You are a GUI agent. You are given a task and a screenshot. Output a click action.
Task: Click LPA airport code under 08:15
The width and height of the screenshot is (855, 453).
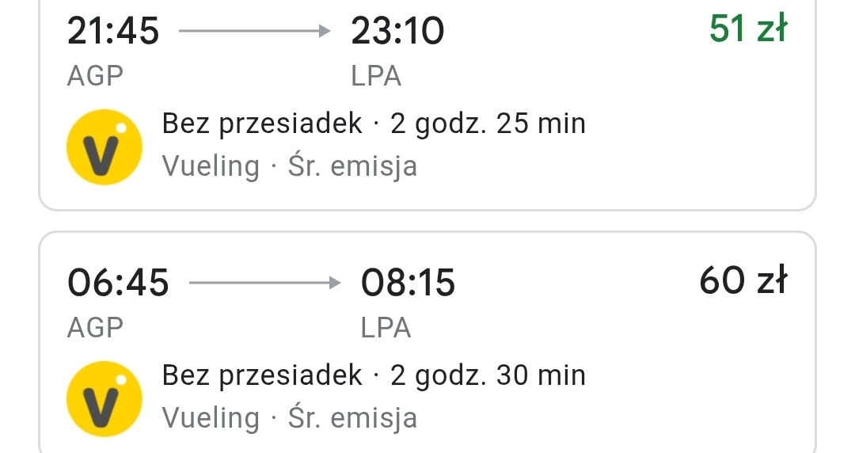coord(386,328)
